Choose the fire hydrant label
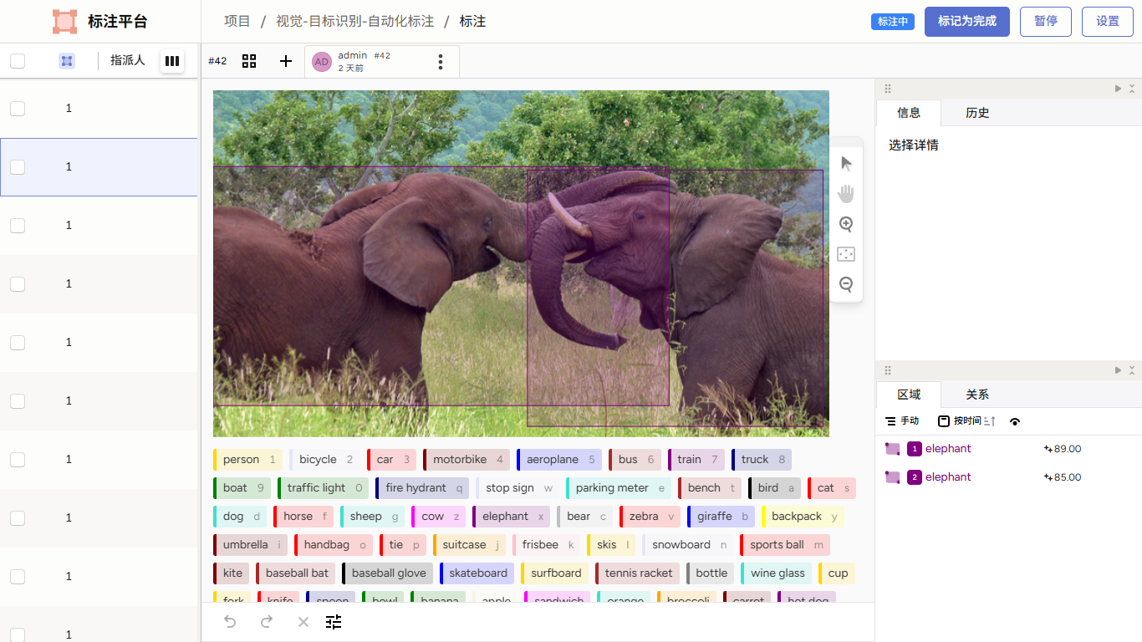This screenshot has height=642, width=1142. pos(422,488)
